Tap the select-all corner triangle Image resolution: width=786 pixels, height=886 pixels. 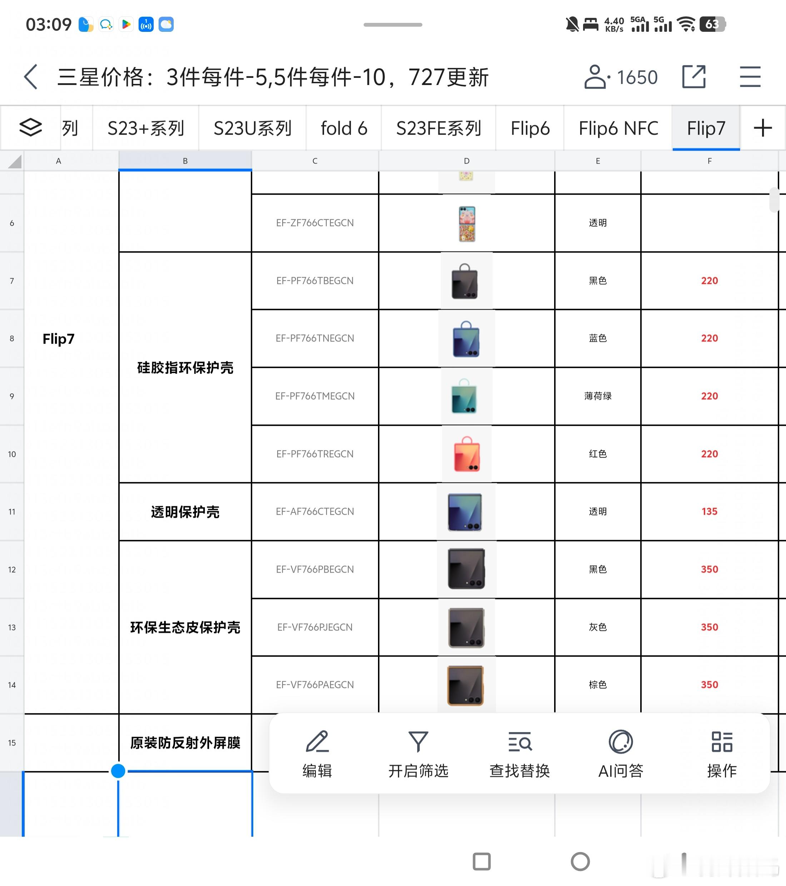(14, 162)
